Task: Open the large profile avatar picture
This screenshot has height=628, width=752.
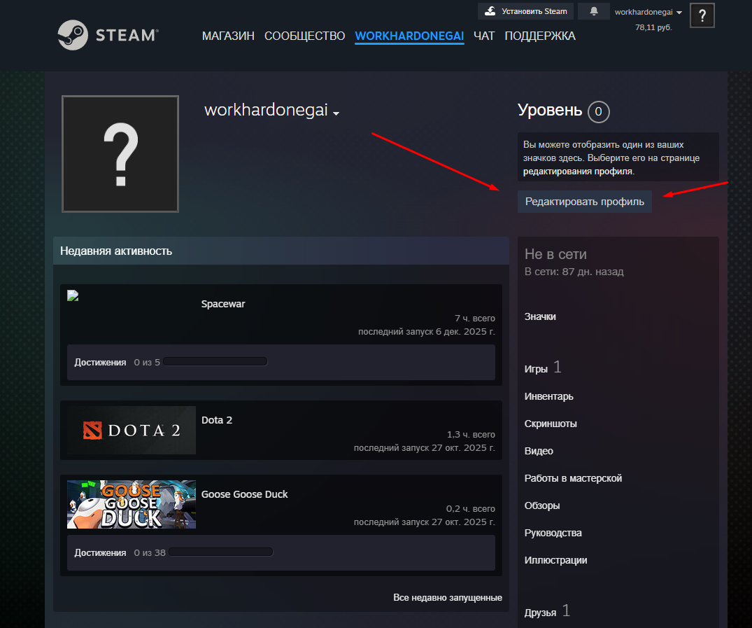Action: [120, 154]
